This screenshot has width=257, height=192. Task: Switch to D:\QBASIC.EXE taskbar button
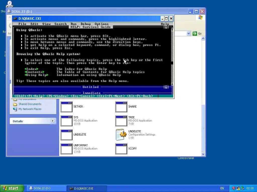[87, 188]
